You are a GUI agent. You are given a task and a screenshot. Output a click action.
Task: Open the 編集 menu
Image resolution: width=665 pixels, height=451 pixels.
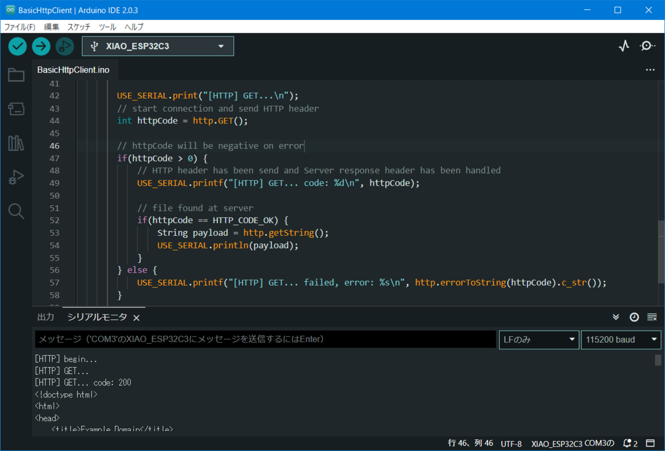(52, 27)
